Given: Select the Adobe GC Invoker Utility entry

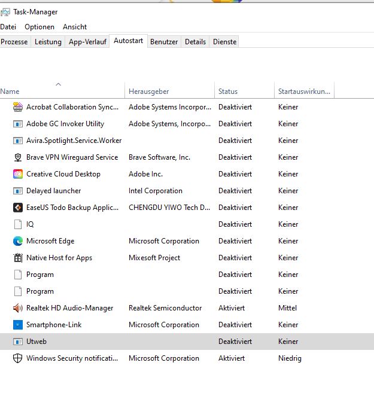Looking at the screenshot, I should tap(65, 124).
